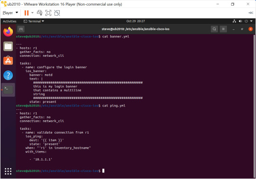Click the 'ios_banner:' line
This screenshot has height=179, width=256.
[x=36, y=71]
